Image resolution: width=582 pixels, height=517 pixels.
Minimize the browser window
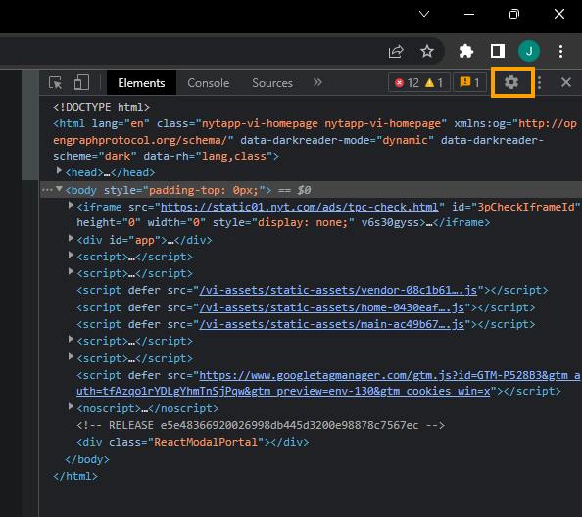(x=469, y=14)
